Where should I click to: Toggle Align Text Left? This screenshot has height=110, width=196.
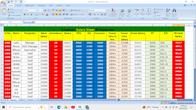pyautogui.click(x=53, y=14)
